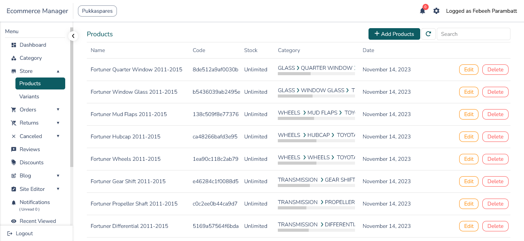Click the refresh products icon button
524x241 pixels.
[x=428, y=34]
